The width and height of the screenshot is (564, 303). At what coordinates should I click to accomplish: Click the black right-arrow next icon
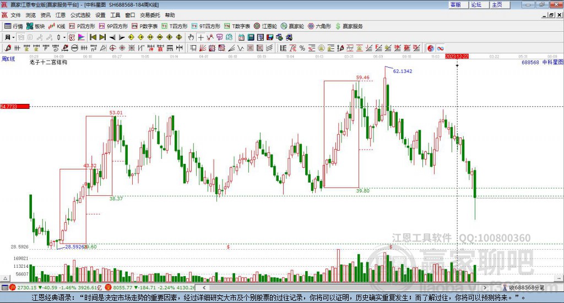[x=122, y=37]
